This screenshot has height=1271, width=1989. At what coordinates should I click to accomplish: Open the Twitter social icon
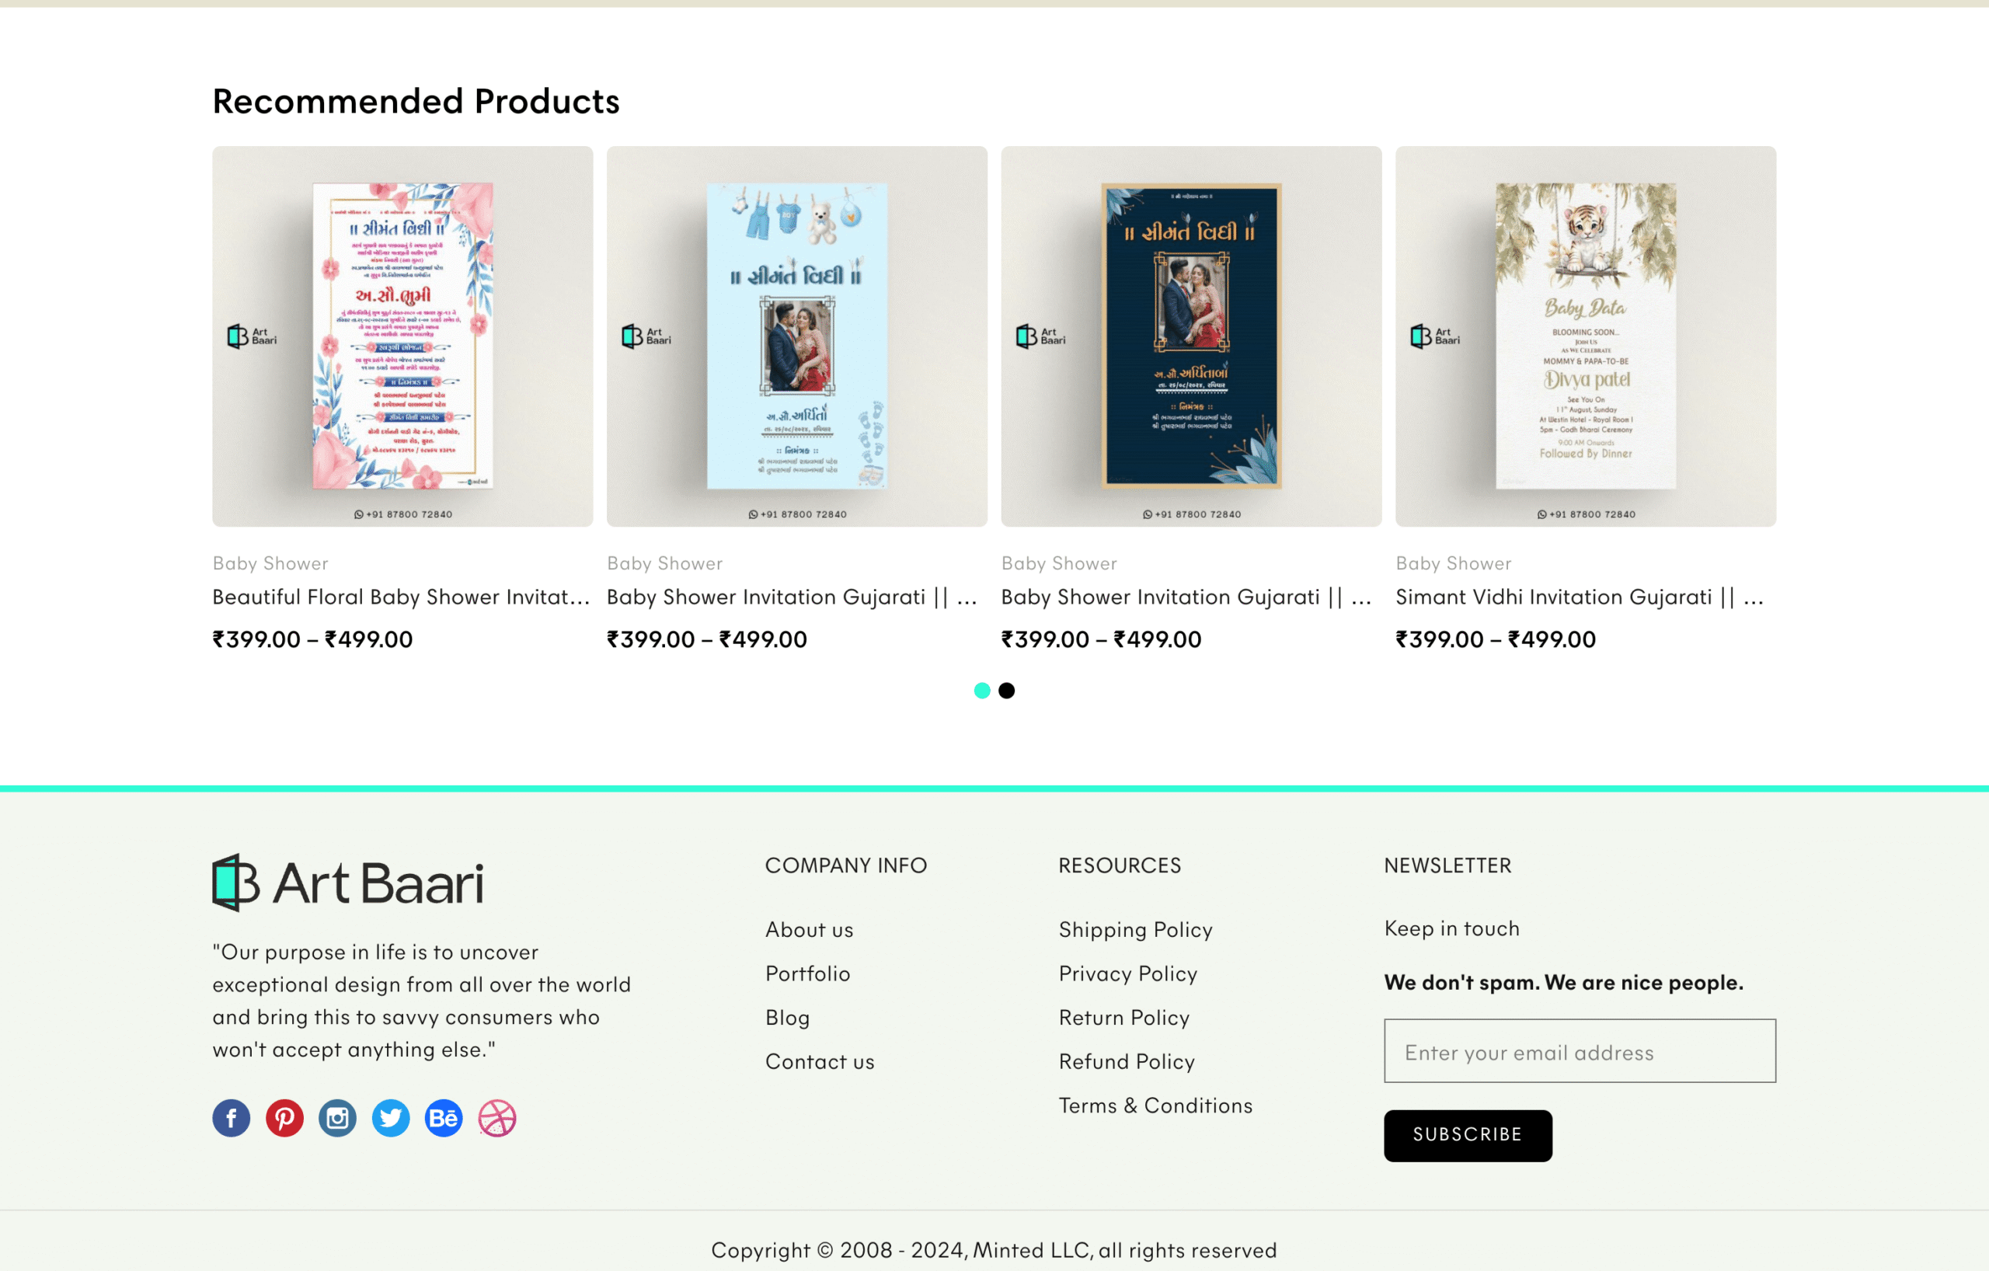[x=391, y=1118]
